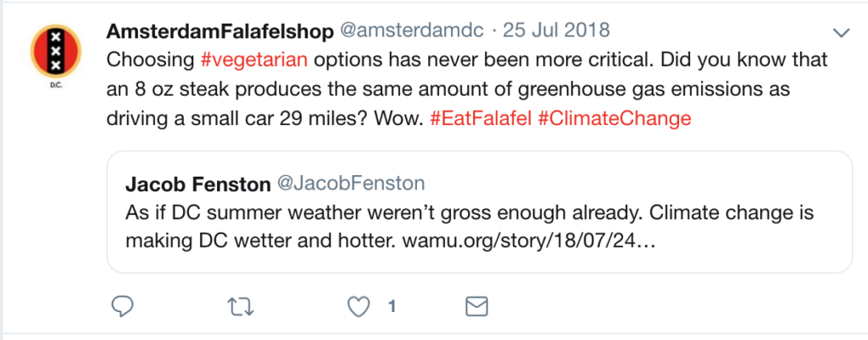View the like count number 1

(x=392, y=307)
